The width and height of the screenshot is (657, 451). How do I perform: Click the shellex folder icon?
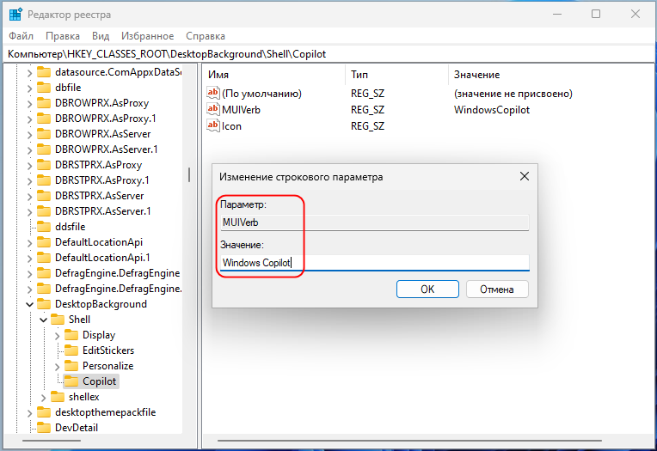pyautogui.click(x=58, y=397)
